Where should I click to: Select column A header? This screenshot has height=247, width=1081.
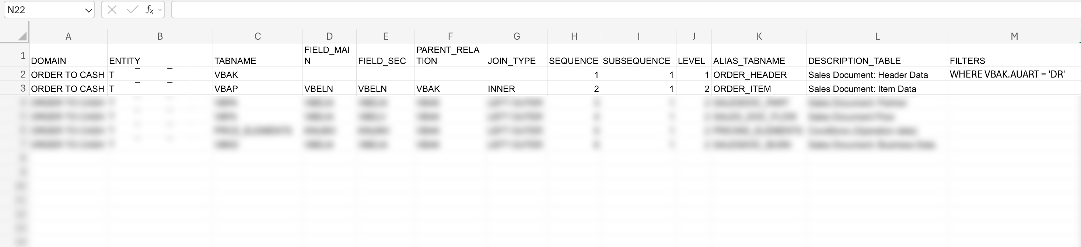pyautogui.click(x=68, y=36)
